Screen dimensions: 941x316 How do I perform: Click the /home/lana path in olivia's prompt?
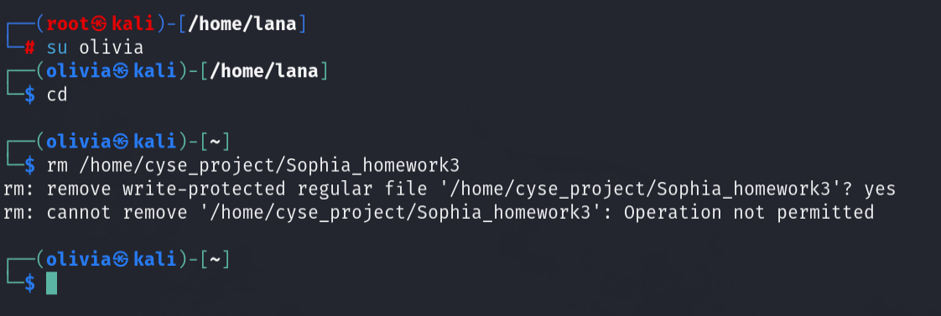click(263, 71)
